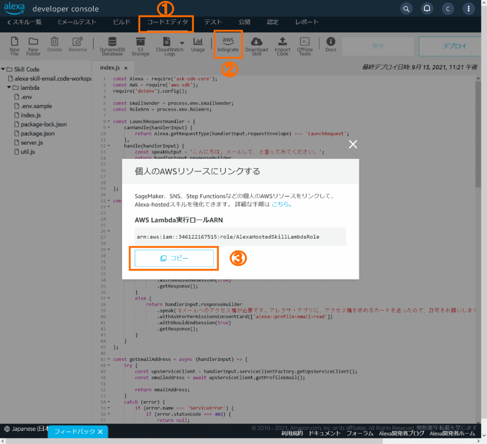The width and height of the screenshot is (487, 444).
Task: Click the code editor vertical scrollbar thumb
Action: pyautogui.click(x=478, y=134)
